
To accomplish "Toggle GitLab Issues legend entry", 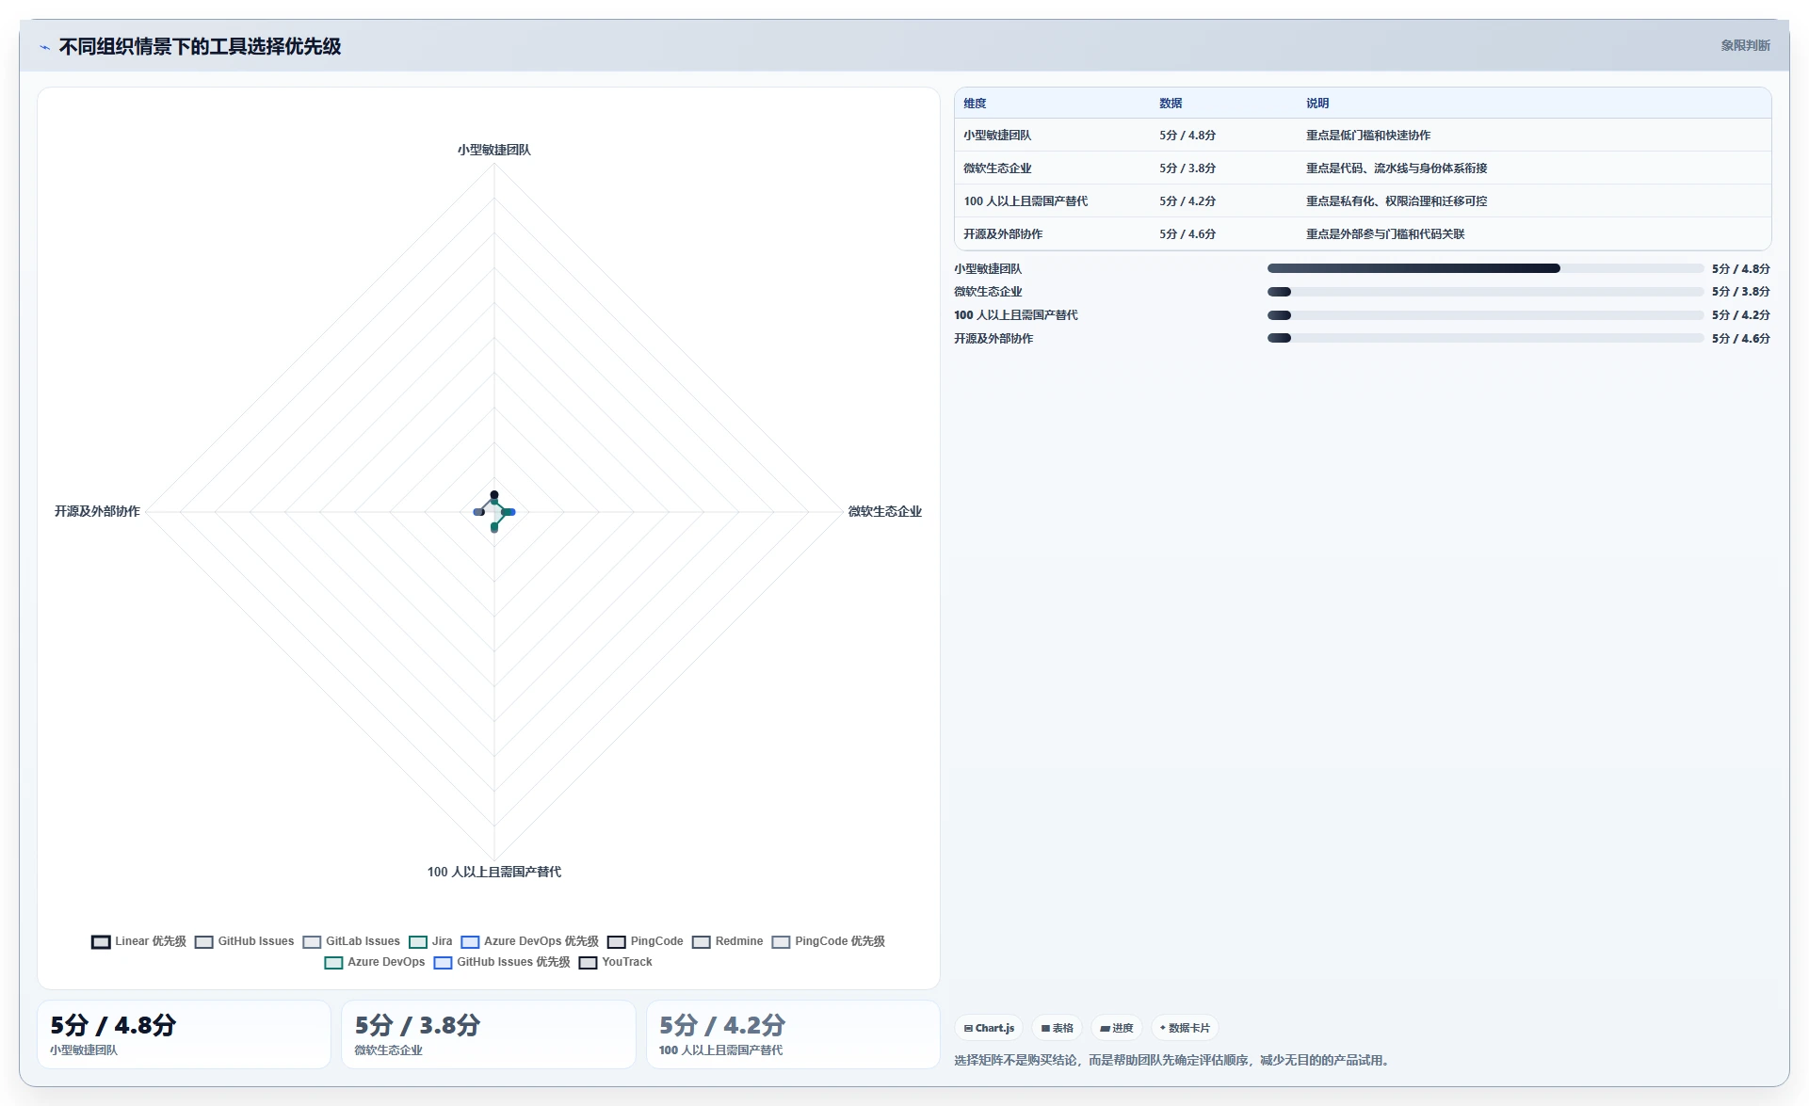I will 351,942.
